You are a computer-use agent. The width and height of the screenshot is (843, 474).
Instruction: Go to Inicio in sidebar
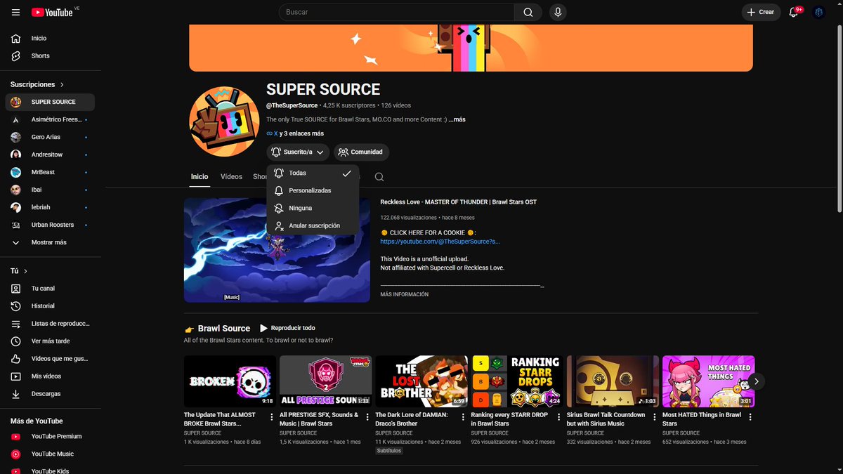pyautogui.click(x=50, y=38)
